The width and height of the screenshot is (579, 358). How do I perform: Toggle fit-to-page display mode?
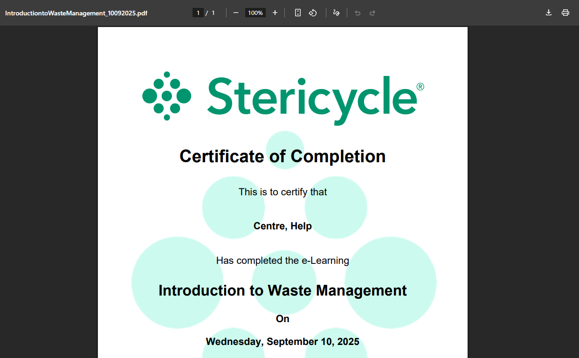297,13
